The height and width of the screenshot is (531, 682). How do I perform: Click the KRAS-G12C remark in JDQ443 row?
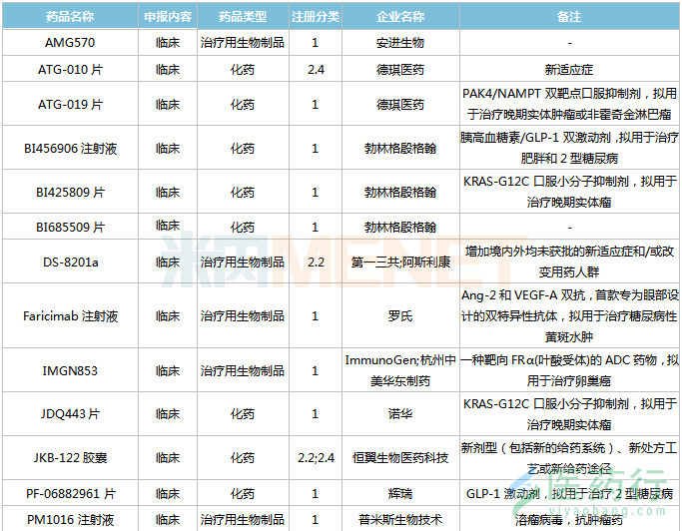pyautogui.click(x=569, y=413)
